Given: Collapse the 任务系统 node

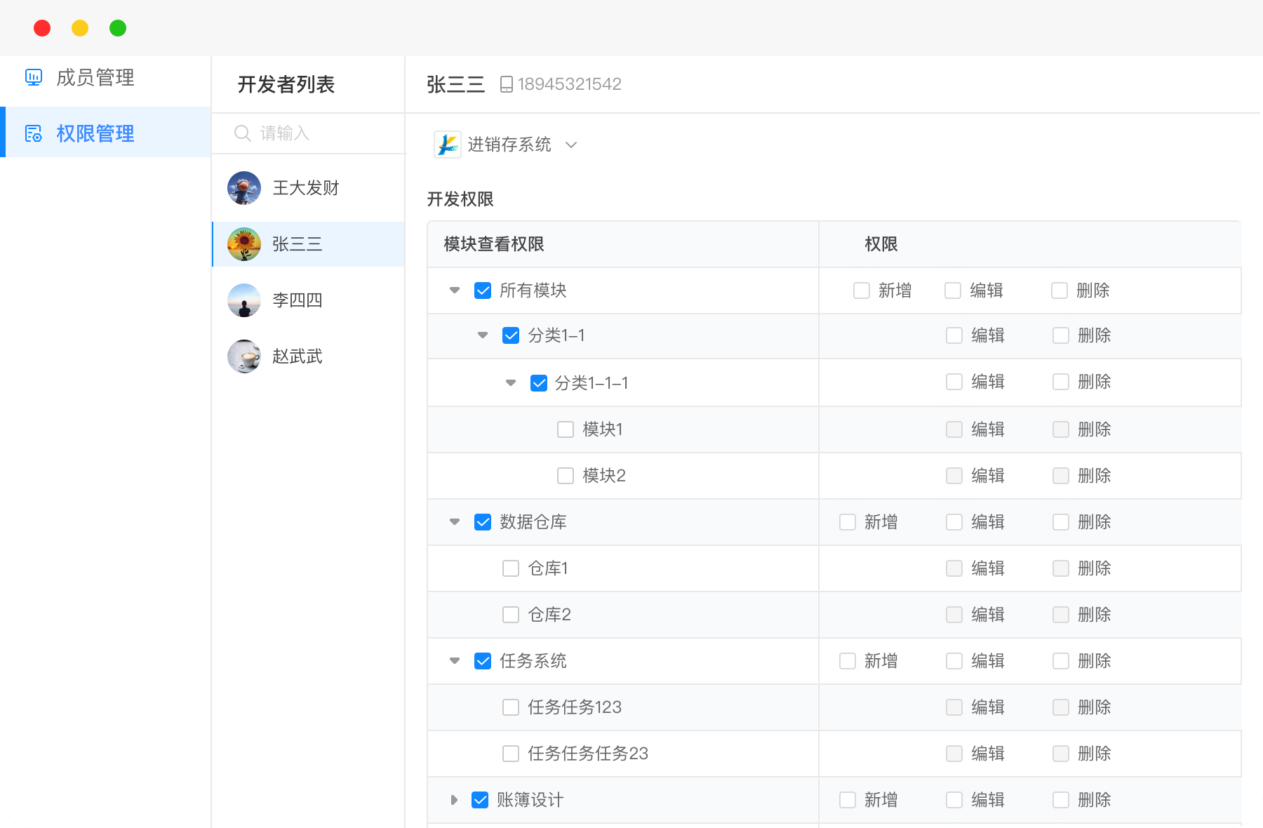Looking at the screenshot, I should (455, 661).
